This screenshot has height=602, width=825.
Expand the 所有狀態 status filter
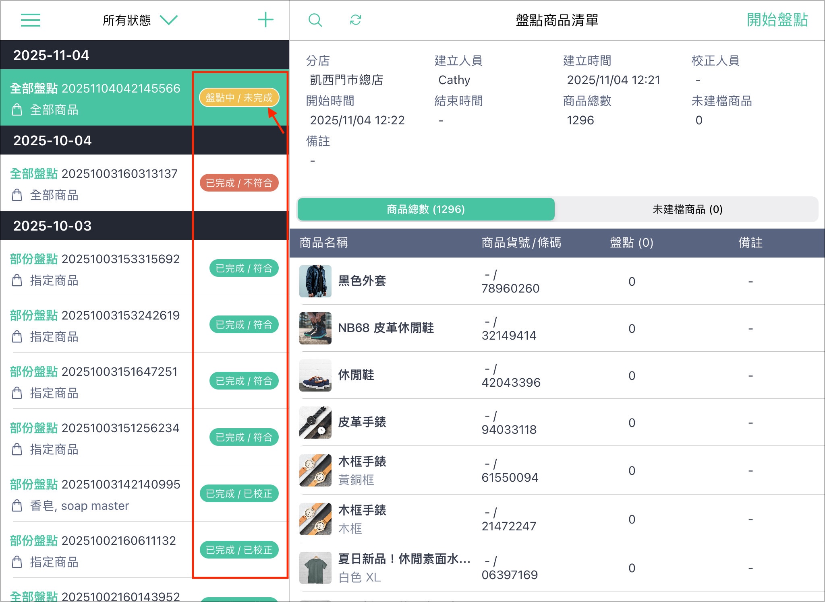140,20
